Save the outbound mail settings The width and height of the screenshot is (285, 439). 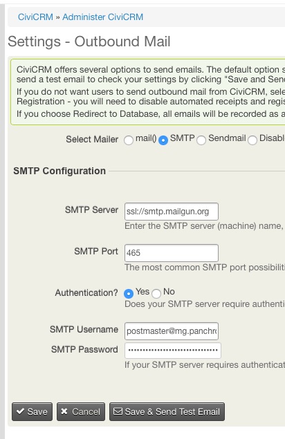(32, 411)
